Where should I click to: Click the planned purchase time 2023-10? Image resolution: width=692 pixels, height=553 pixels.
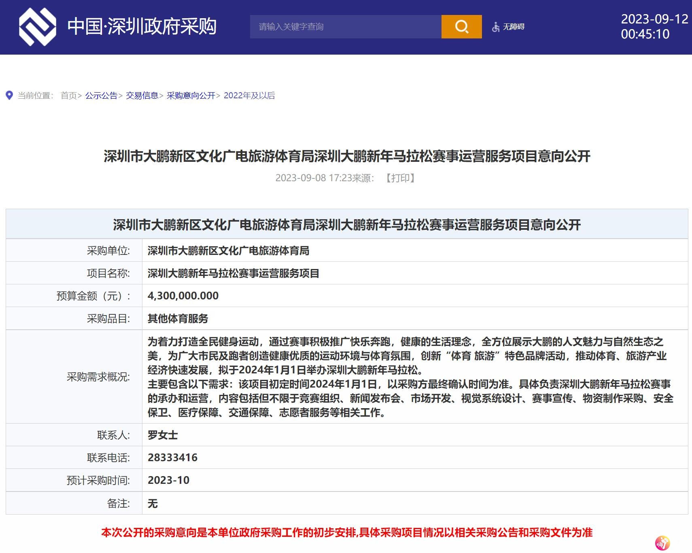[x=169, y=480]
